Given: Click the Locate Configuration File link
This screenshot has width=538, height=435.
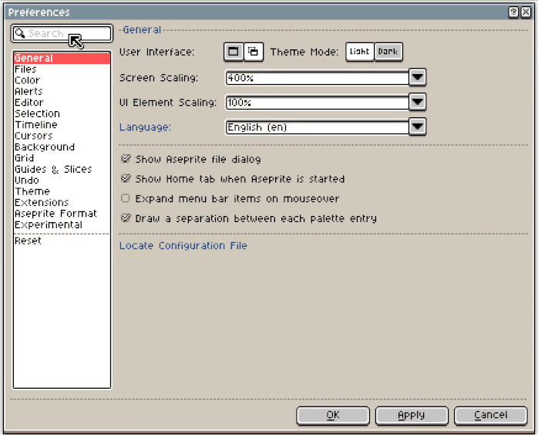Looking at the screenshot, I should tap(183, 246).
